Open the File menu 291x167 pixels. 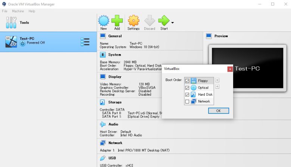click(4, 11)
